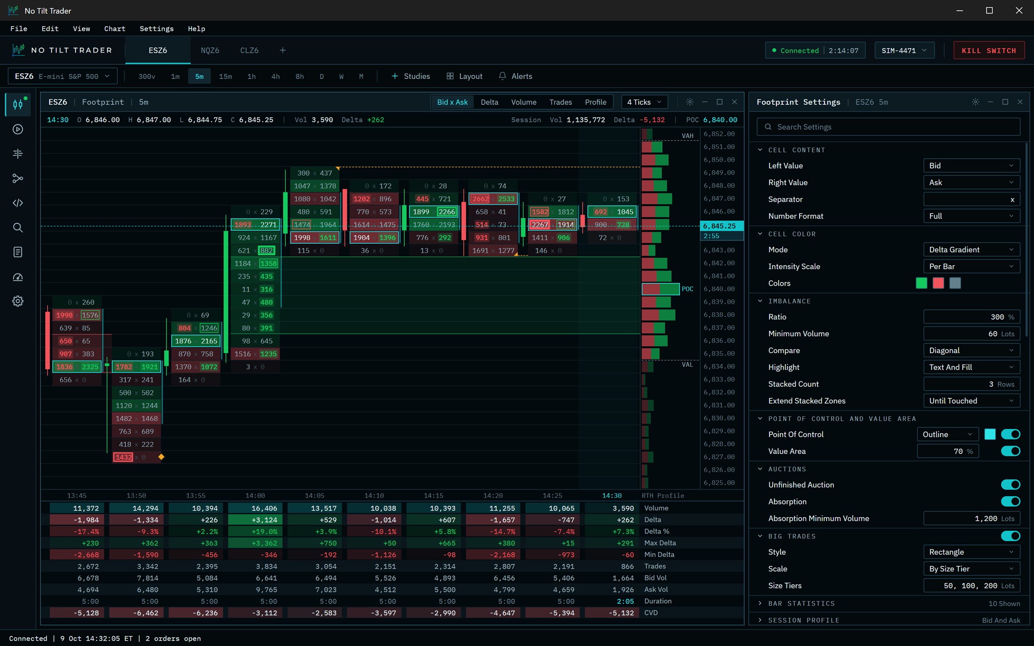Open the 4 Ticks dropdown
The height and width of the screenshot is (646, 1034).
click(x=645, y=102)
